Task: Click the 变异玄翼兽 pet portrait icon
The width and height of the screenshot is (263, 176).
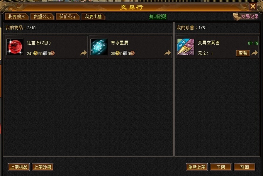Action: [186, 47]
